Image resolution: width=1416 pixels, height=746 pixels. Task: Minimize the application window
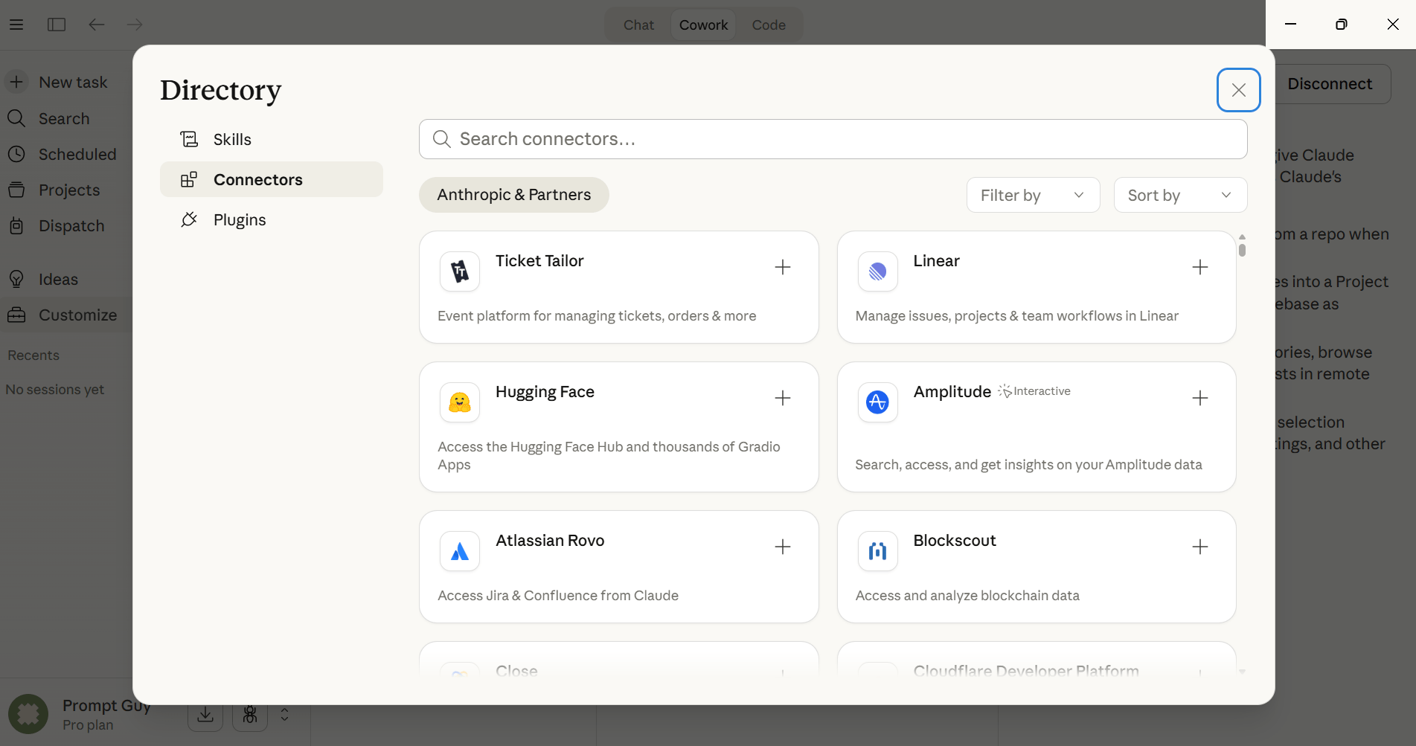pyautogui.click(x=1291, y=25)
